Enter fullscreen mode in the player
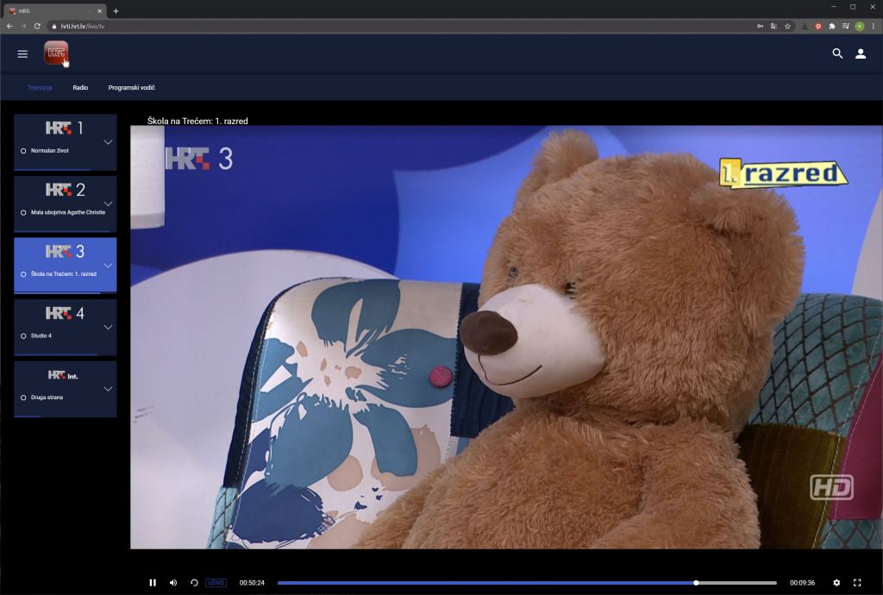The image size is (883, 595). [x=857, y=583]
